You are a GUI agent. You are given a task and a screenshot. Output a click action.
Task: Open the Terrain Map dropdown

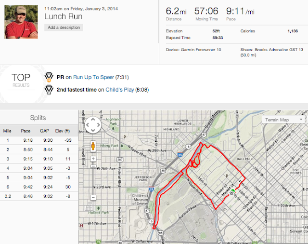pyautogui.click(x=283, y=120)
